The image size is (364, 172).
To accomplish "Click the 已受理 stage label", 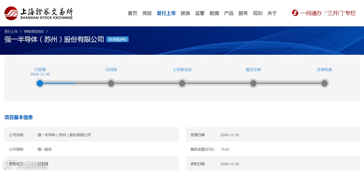I will 40,69.
